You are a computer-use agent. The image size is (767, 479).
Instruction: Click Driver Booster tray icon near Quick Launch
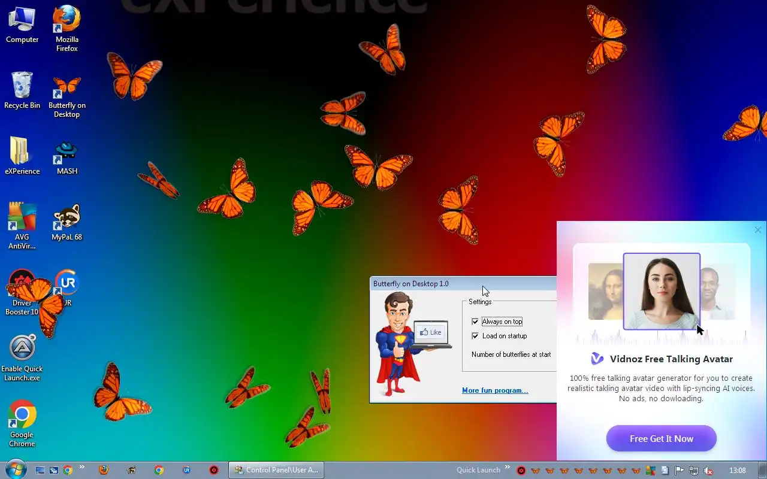tap(521, 471)
